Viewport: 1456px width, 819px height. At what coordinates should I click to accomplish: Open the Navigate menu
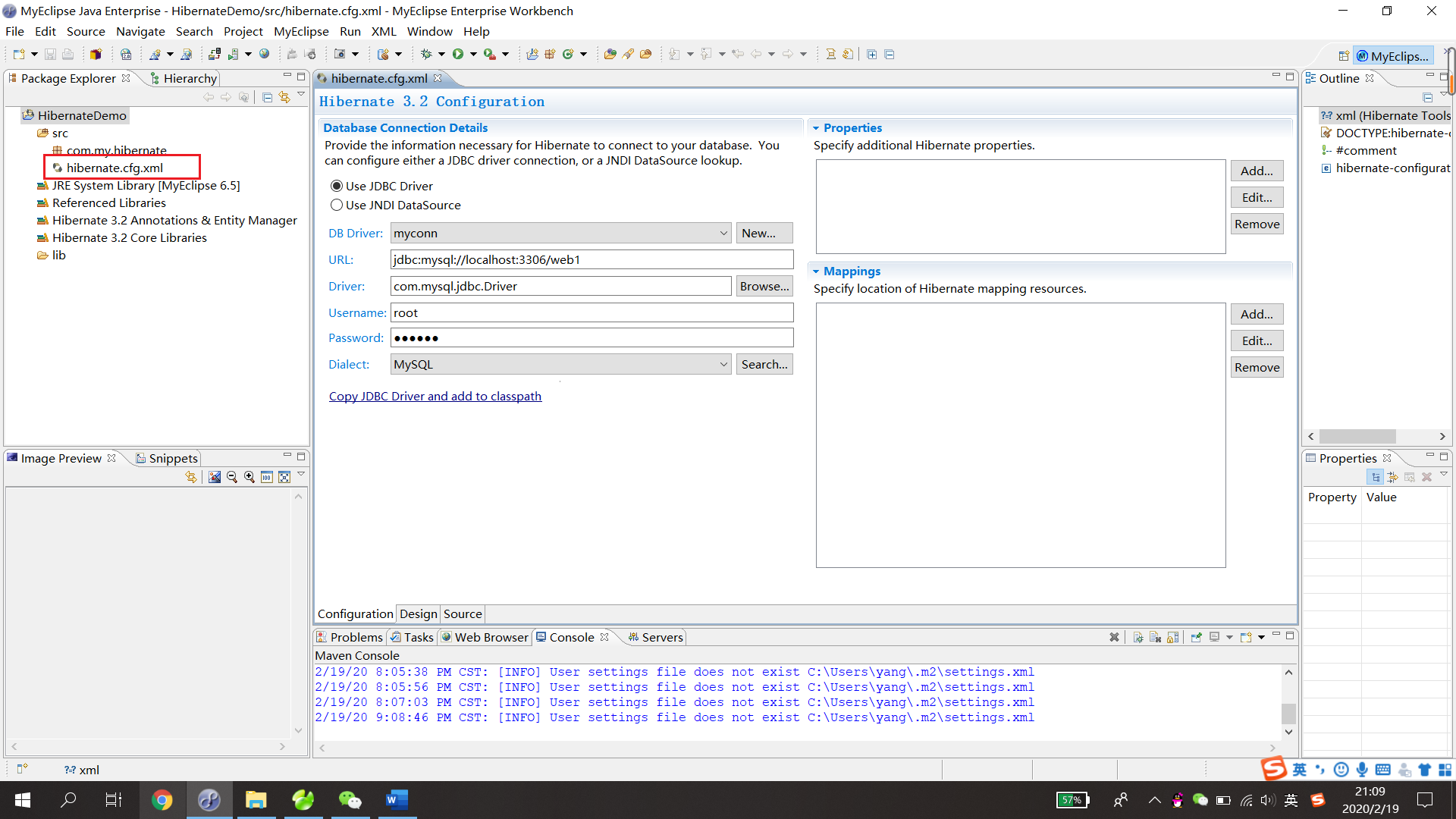140,31
